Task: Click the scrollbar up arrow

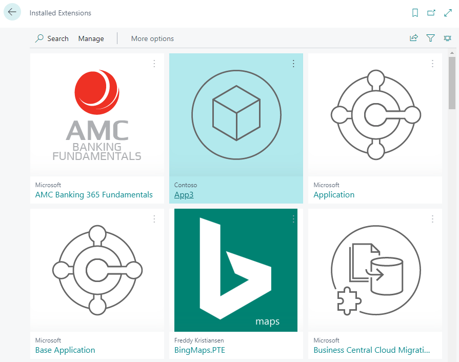Action: pyautogui.click(x=452, y=53)
